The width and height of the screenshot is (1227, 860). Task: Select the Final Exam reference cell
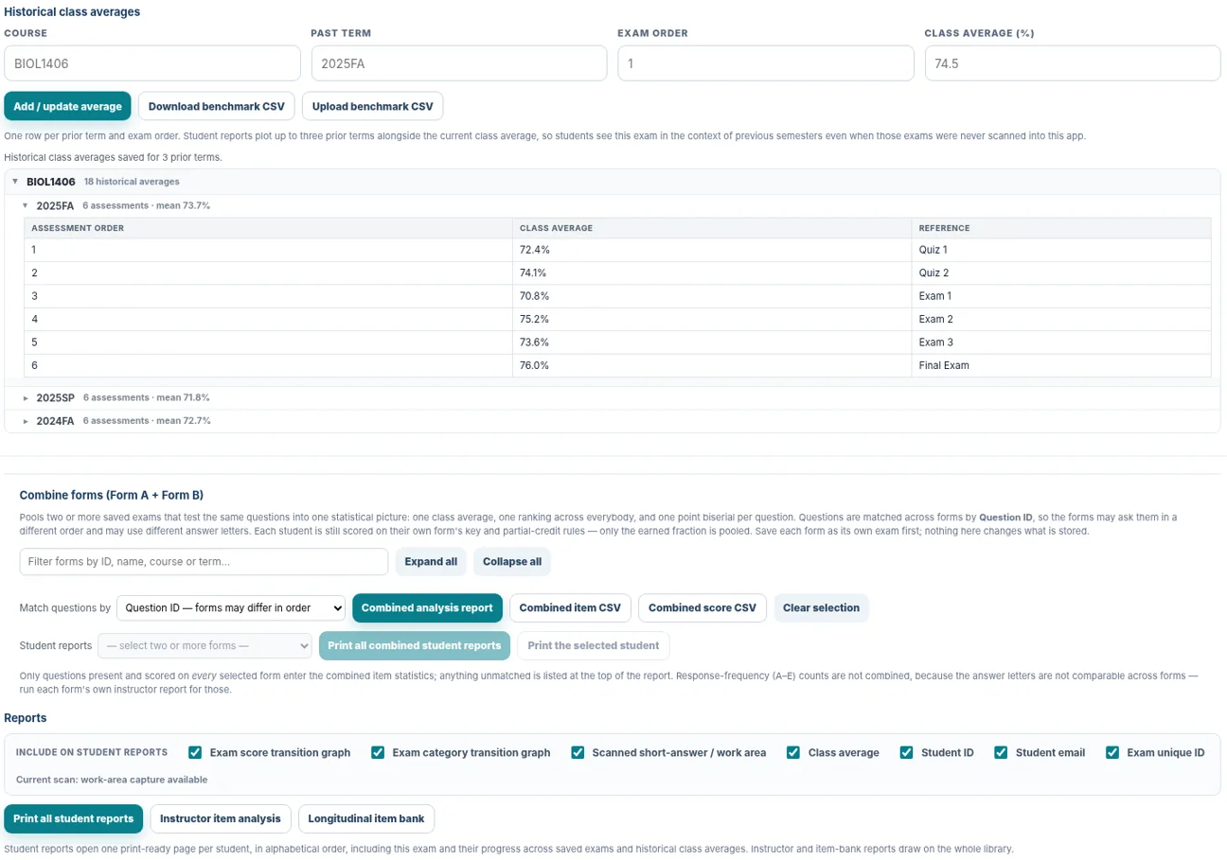pos(1061,365)
